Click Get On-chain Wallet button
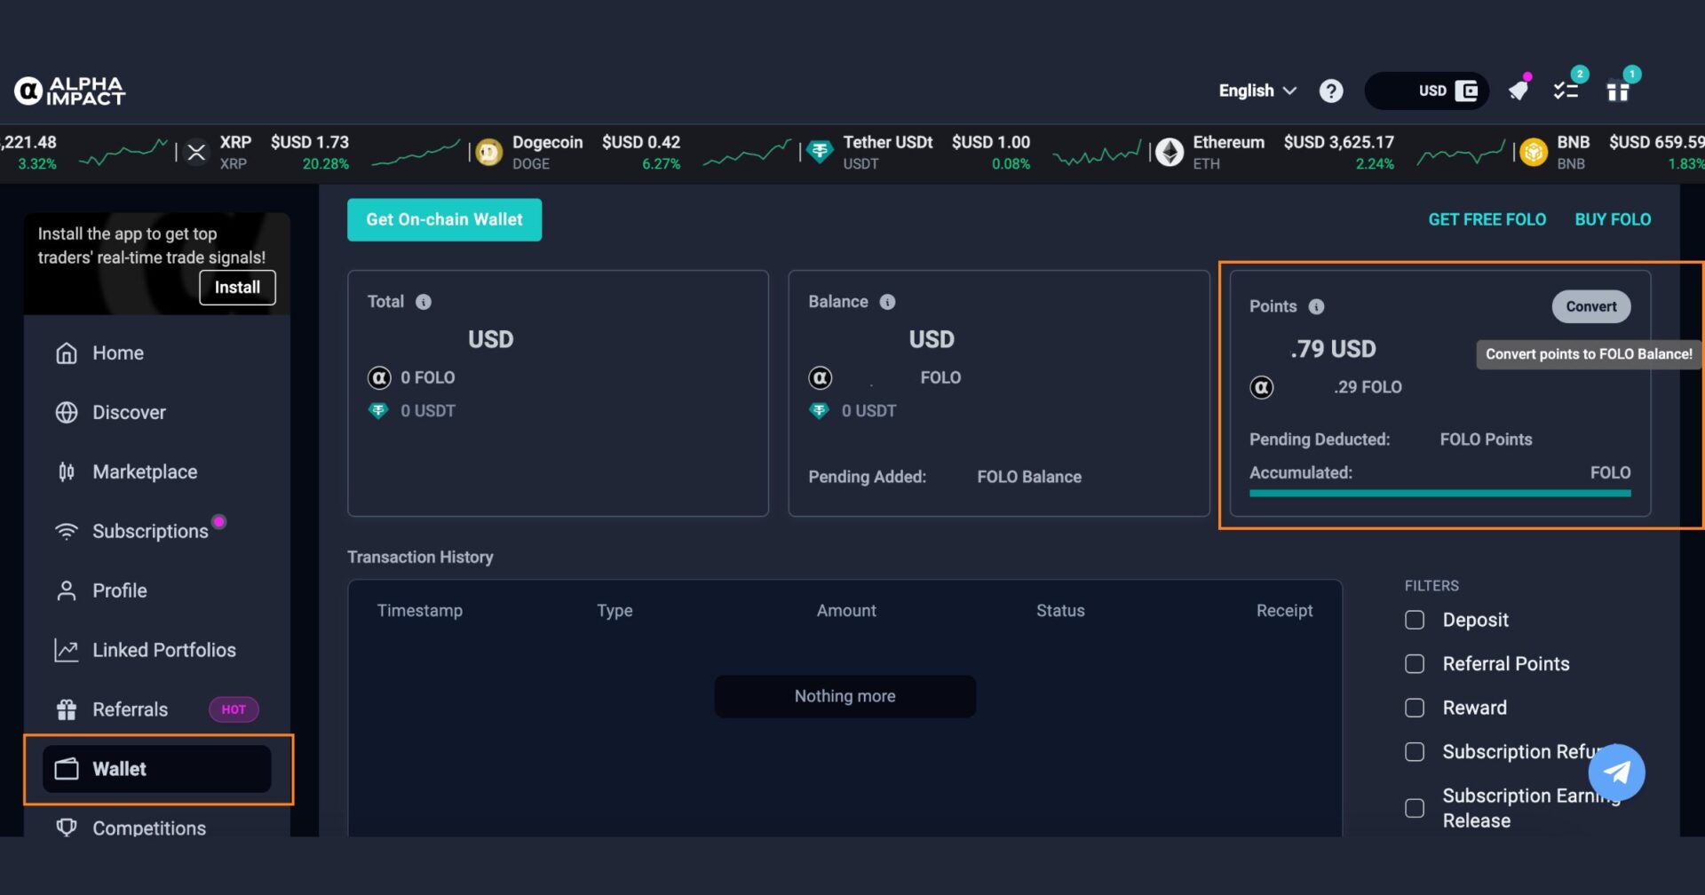Screen dimensions: 1705x895 coord(444,219)
